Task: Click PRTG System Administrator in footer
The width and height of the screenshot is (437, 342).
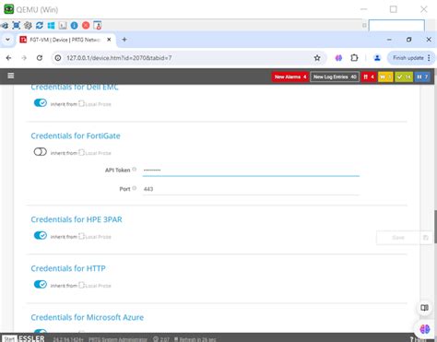Action: coord(118,339)
